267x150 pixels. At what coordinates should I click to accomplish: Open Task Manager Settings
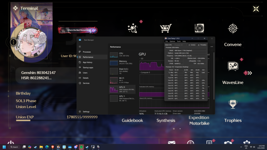click(93, 112)
